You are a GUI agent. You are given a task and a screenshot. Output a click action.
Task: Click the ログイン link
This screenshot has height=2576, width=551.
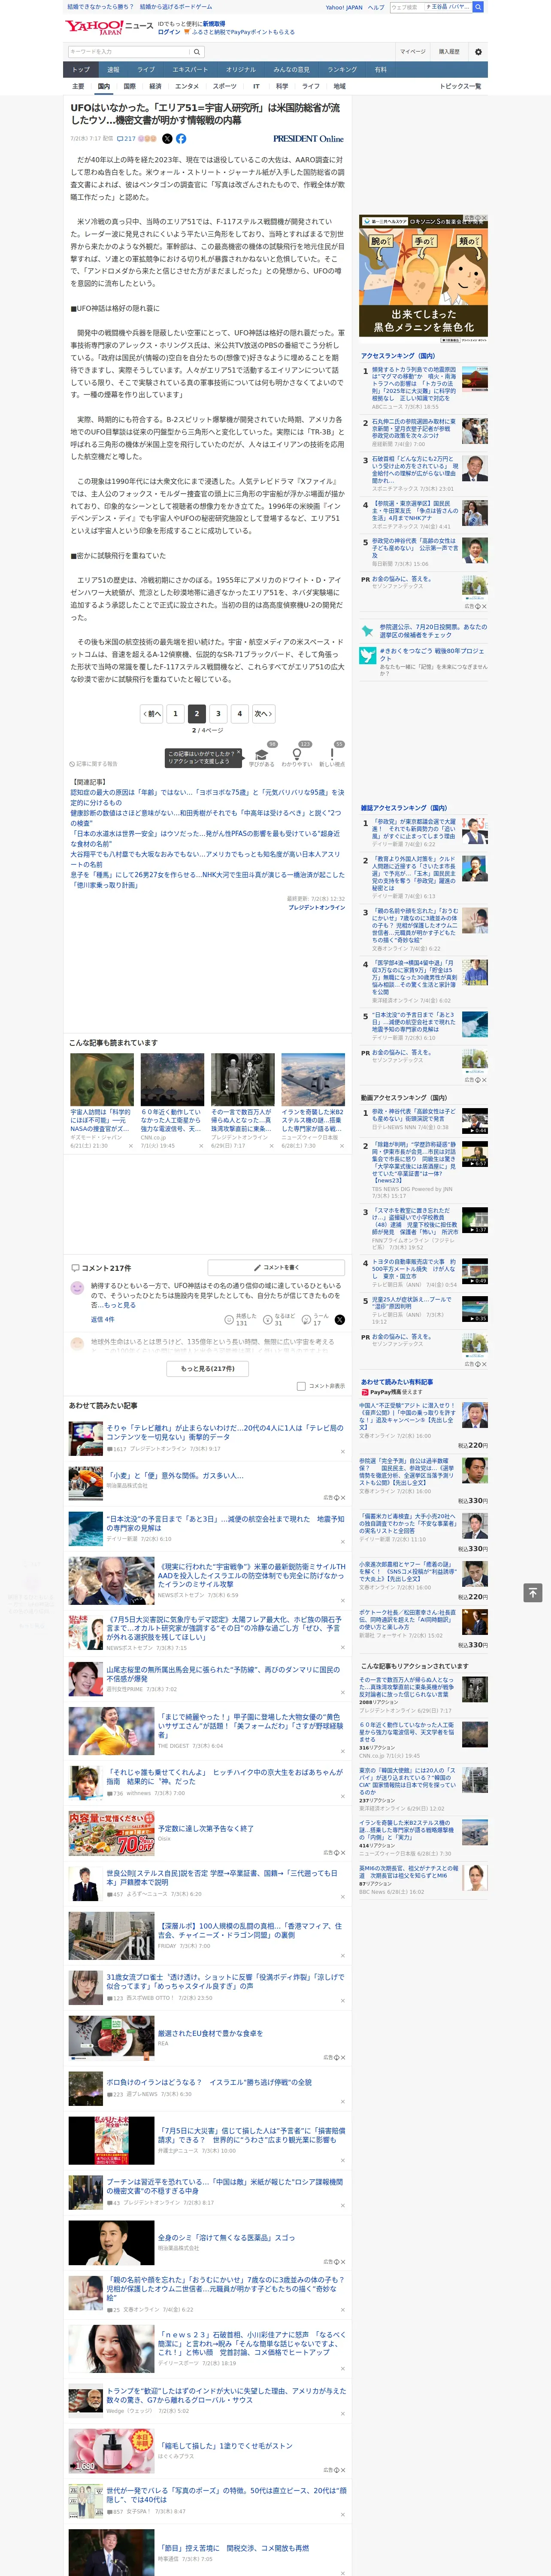click(x=169, y=32)
